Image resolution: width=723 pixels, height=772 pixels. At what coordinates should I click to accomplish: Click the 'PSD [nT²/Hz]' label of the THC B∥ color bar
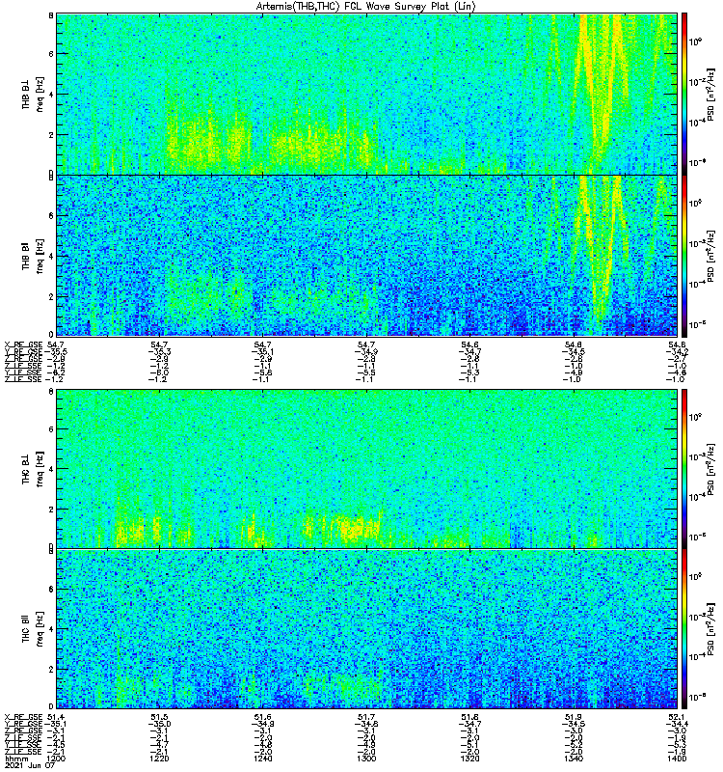pyautogui.click(x=710, y=629)
